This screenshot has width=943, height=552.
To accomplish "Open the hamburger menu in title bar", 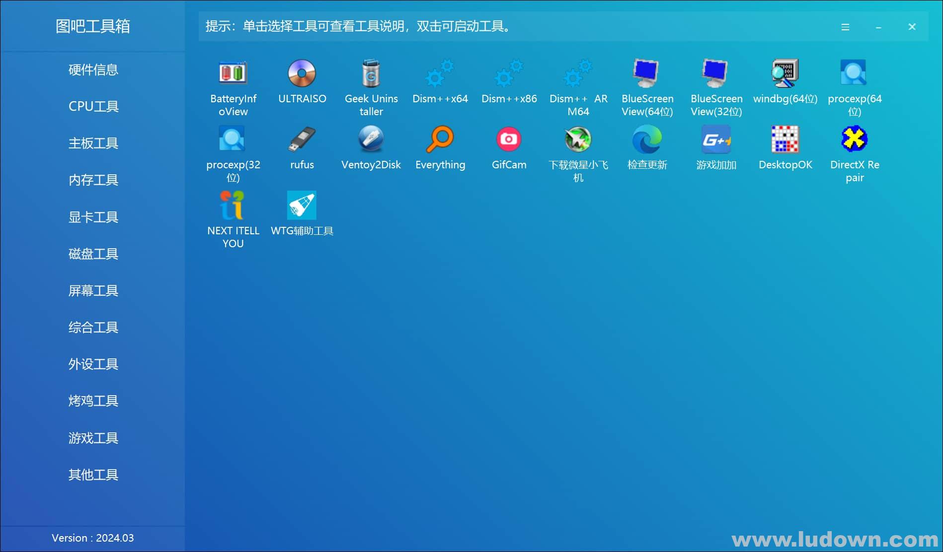I will tap(845, 27).
